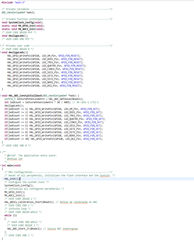Fold the Private user code comment

(x=1, y=45)
